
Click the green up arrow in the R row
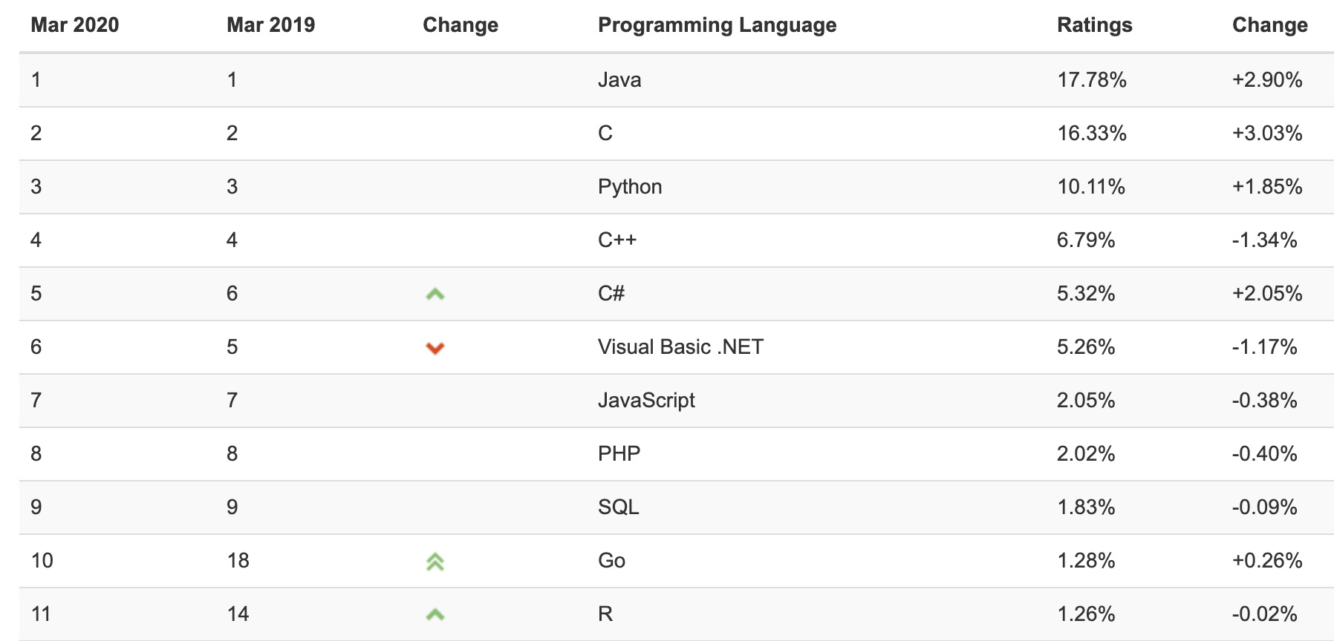coord(435,615)
